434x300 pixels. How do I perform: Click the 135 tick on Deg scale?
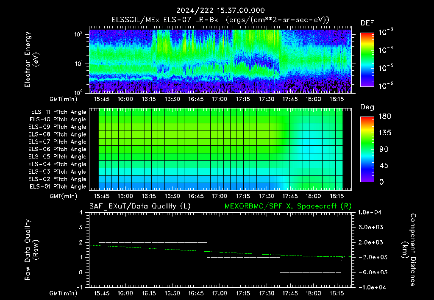tap(385, 133)
